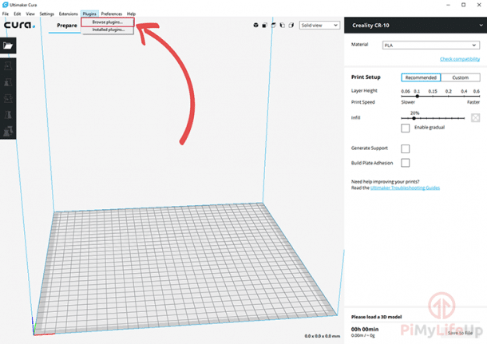Viewport: 487px width, 344px height.
Task: Choose Browse plugins... from the Plugins menu
Action: coord(108,22)
